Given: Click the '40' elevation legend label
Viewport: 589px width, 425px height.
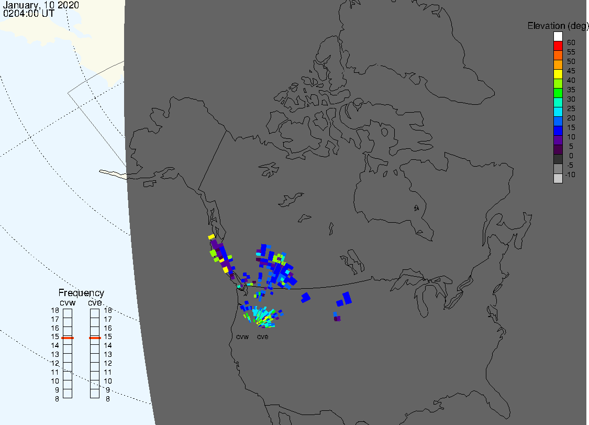Looking at the screenshot, I should click(571, 80).
